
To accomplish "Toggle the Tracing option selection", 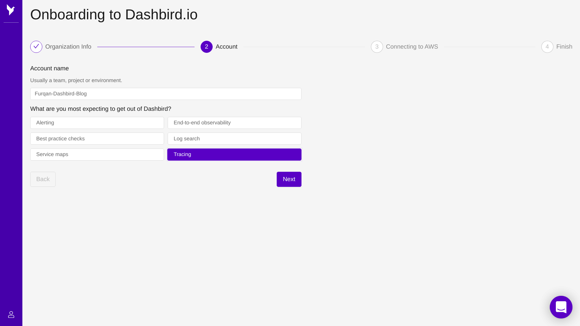I will (235, 155).
